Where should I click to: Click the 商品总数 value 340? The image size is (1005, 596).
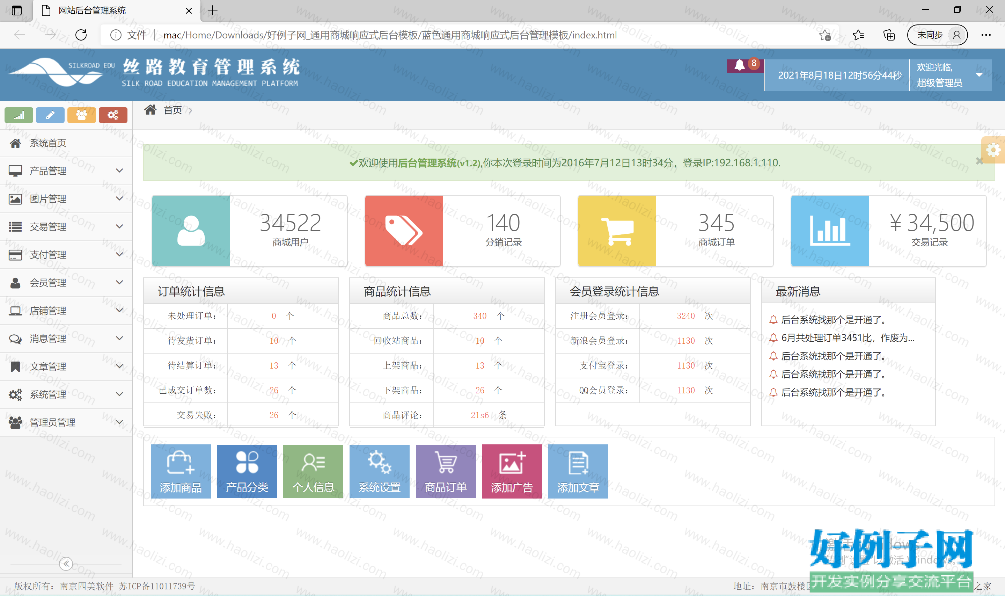coord(479,316)
